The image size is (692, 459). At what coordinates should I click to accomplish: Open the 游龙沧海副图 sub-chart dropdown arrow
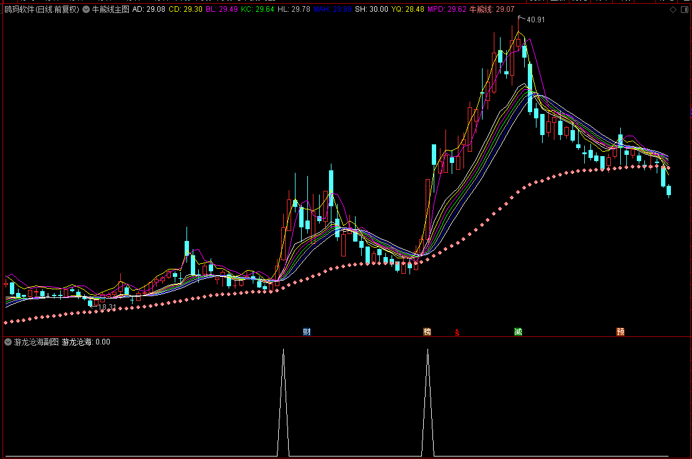click(8, 341)
